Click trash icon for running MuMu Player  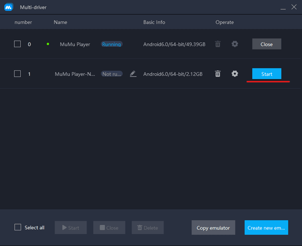click(x=218, y=44)
